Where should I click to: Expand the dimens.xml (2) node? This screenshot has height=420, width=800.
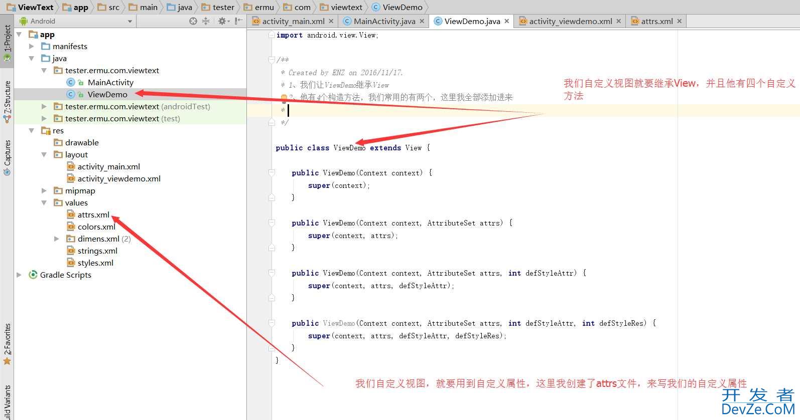click(57, 239)
